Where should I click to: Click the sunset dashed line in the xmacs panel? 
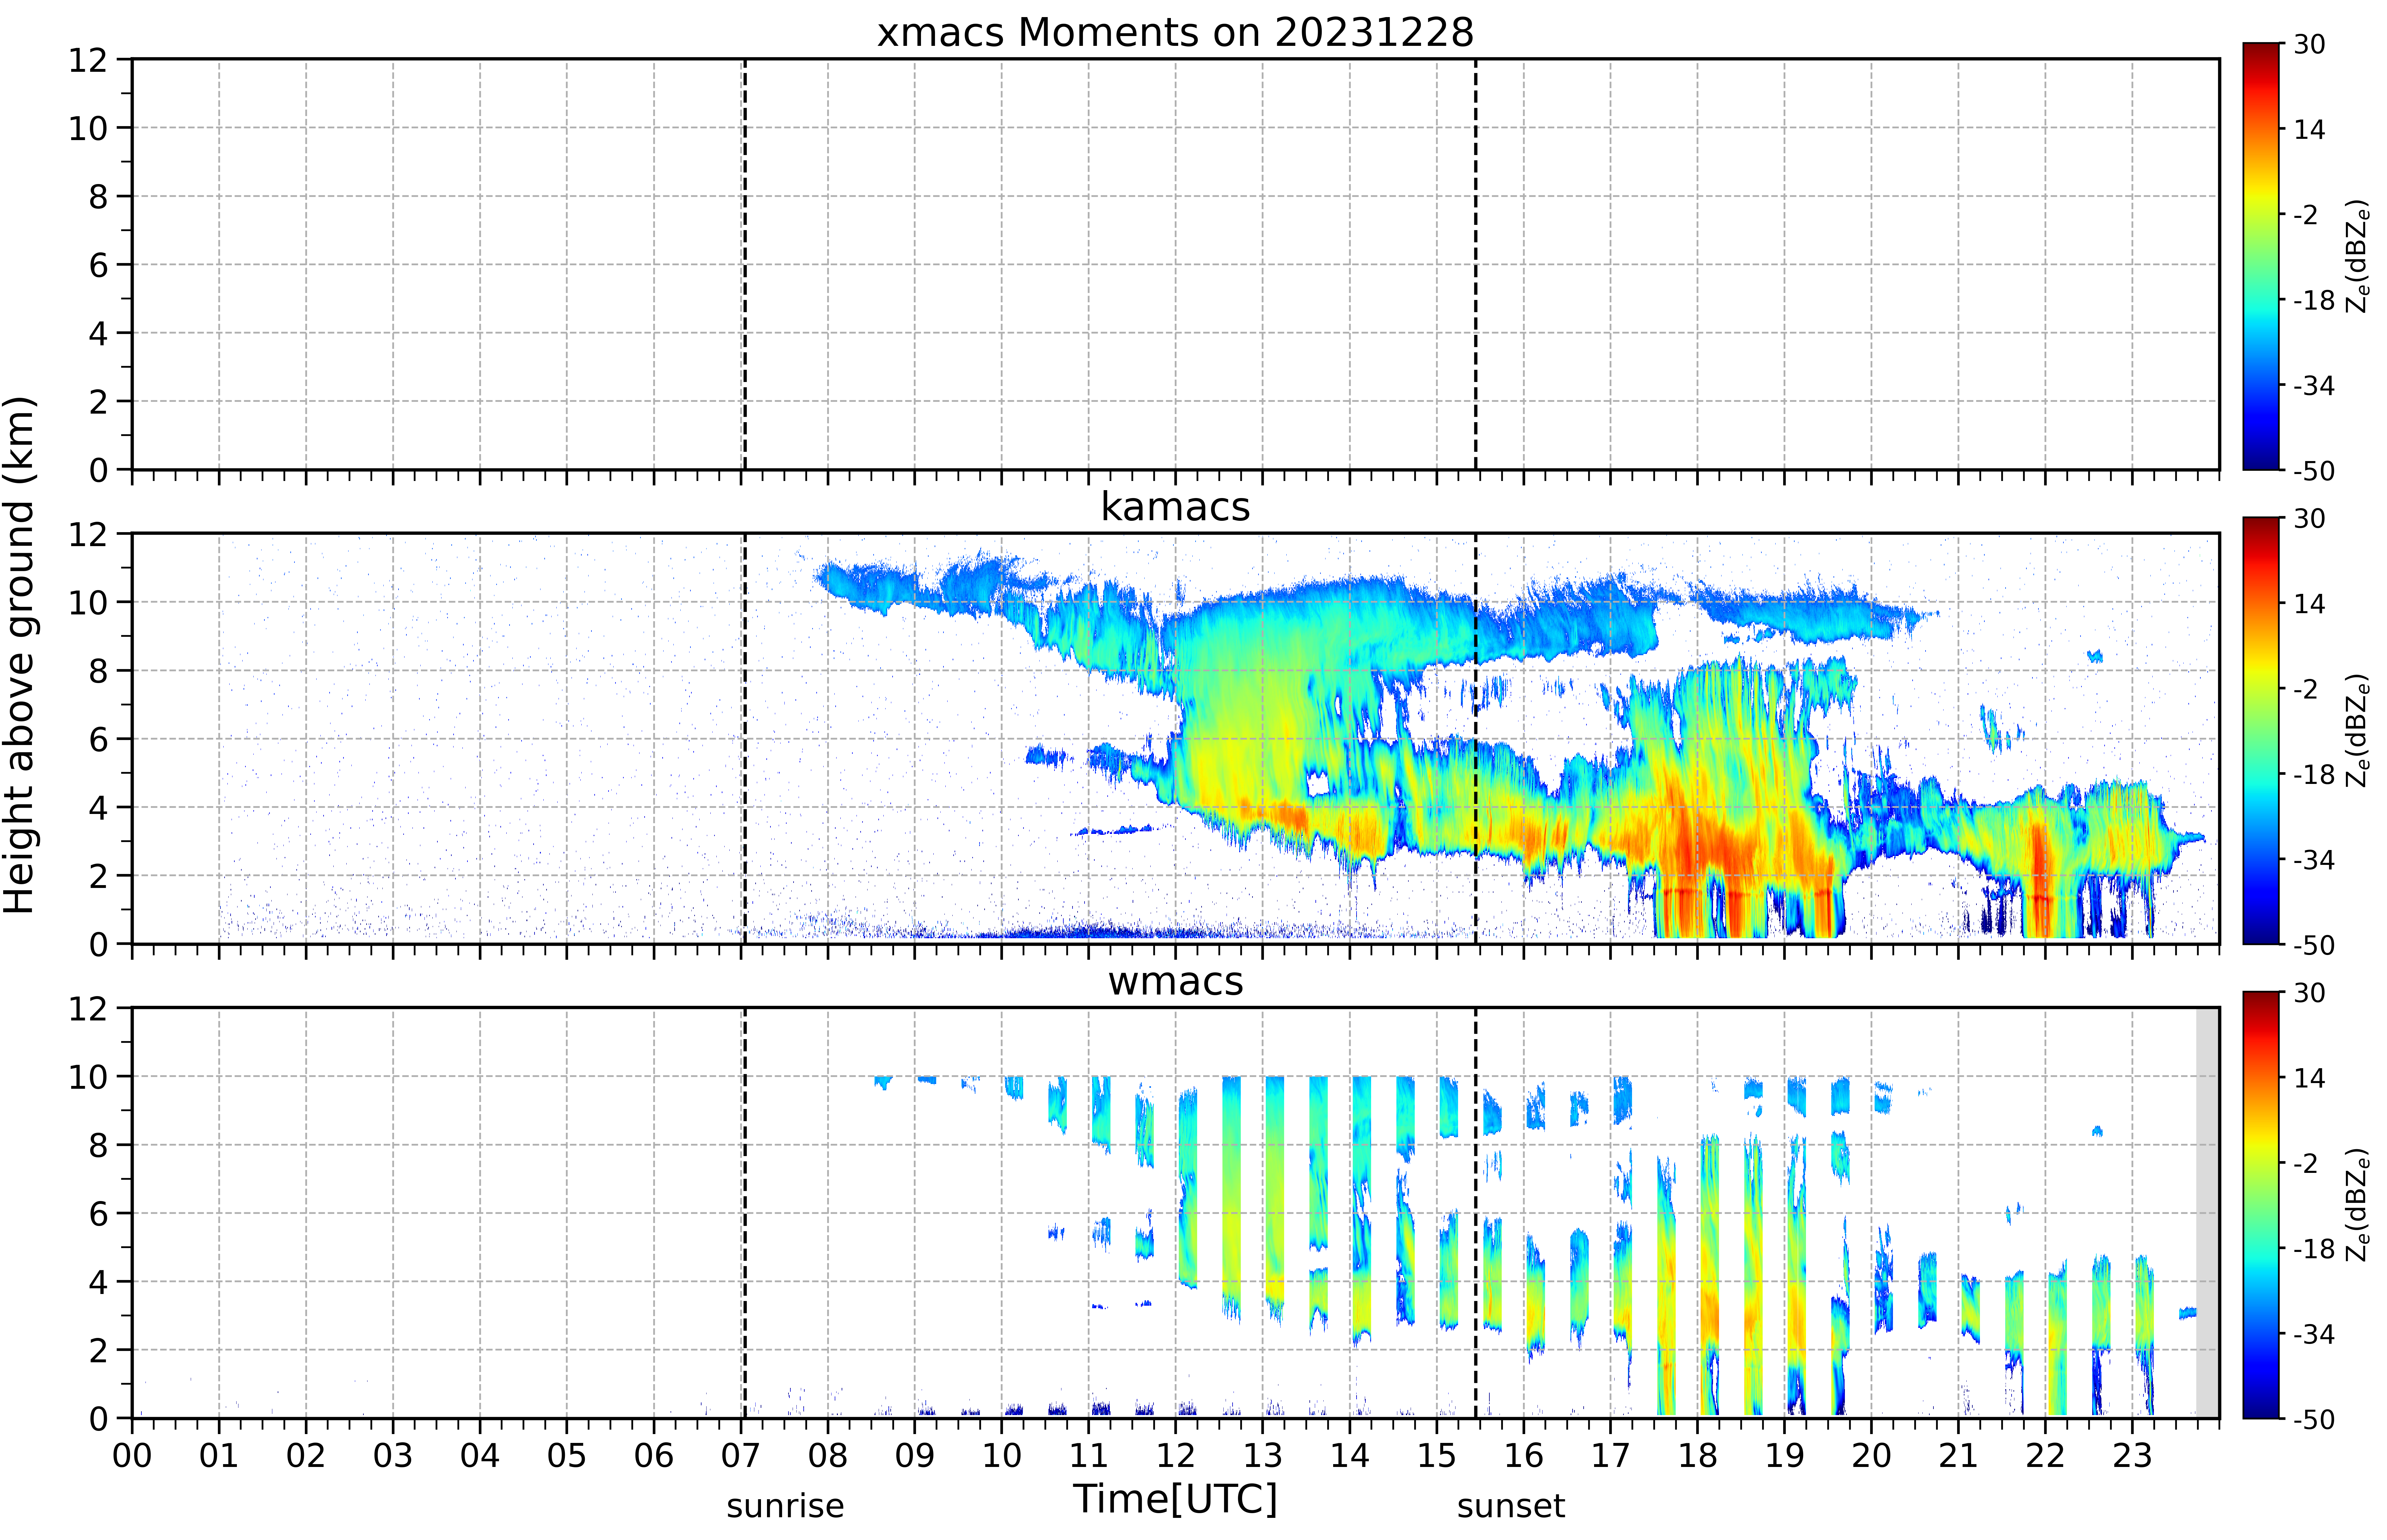pyautogui.click(x=1476, y=264)
